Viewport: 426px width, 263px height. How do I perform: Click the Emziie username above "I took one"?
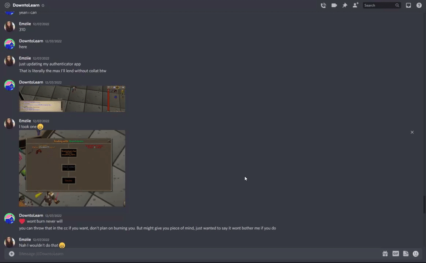point(25,121)
